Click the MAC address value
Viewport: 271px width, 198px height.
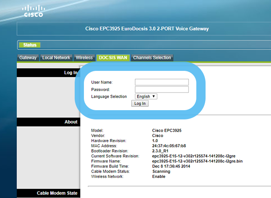point(169,146)
